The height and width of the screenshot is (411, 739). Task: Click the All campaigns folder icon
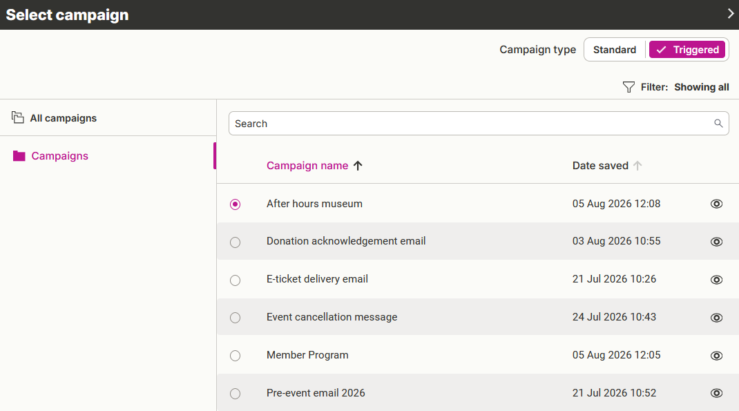tap(17, 117)
